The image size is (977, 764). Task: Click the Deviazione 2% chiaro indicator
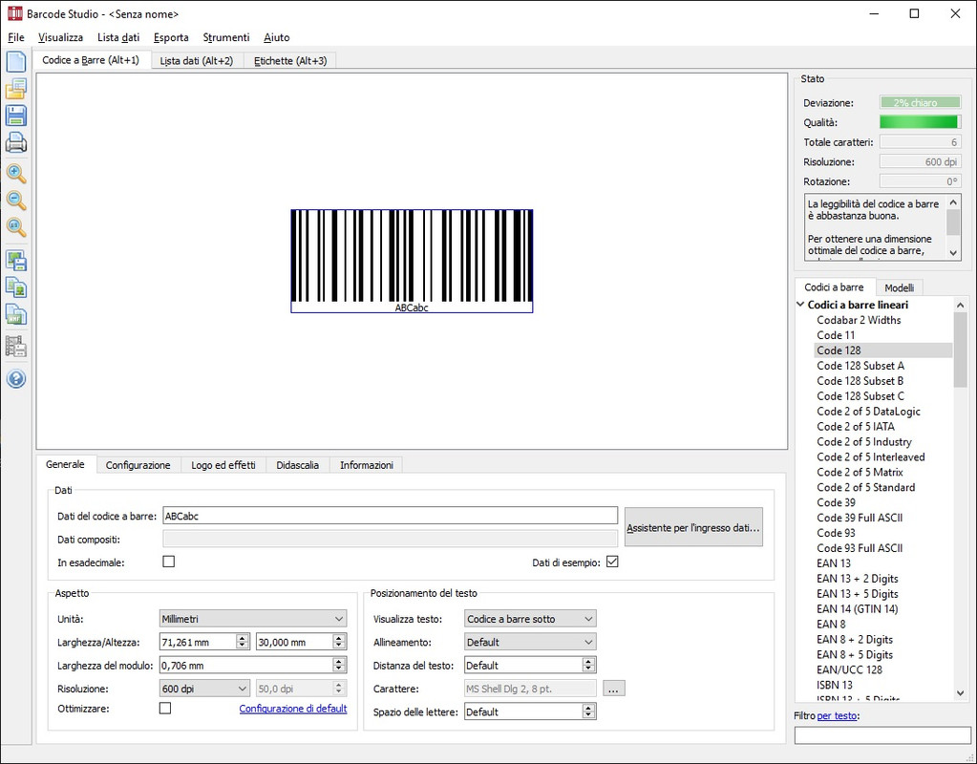click(921, 102)
